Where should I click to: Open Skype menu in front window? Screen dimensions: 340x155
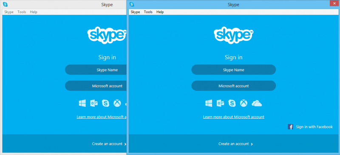pos(135,12)
